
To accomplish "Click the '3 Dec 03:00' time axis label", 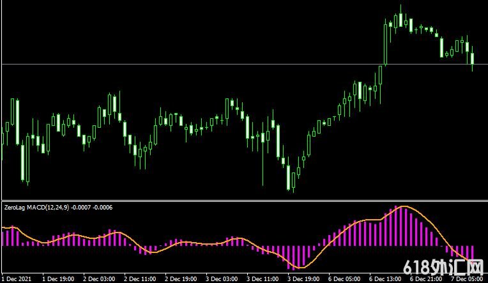I will pos(222,279).
